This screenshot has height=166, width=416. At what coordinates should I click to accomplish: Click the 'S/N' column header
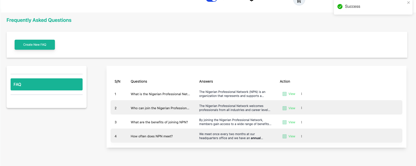tap(117, 81)
